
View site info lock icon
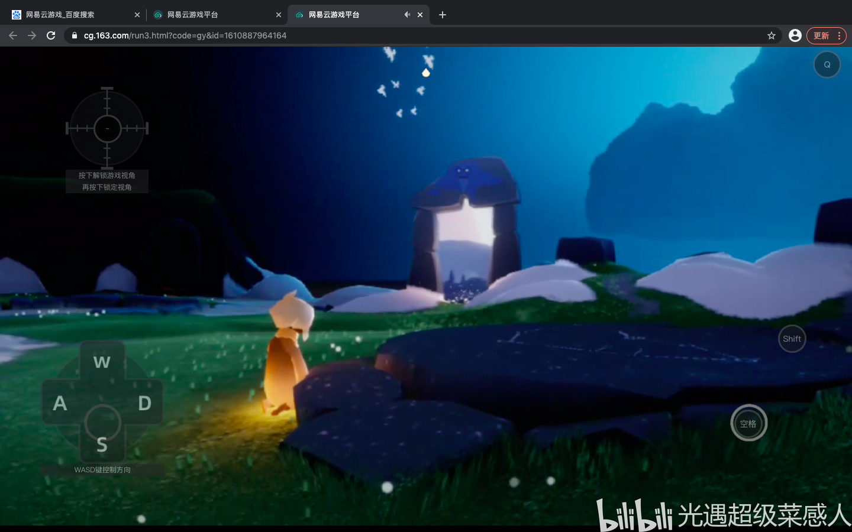[x=74, y=35]
